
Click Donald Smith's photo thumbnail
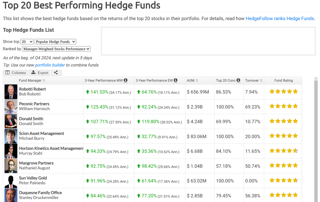(x=11, y=121)
